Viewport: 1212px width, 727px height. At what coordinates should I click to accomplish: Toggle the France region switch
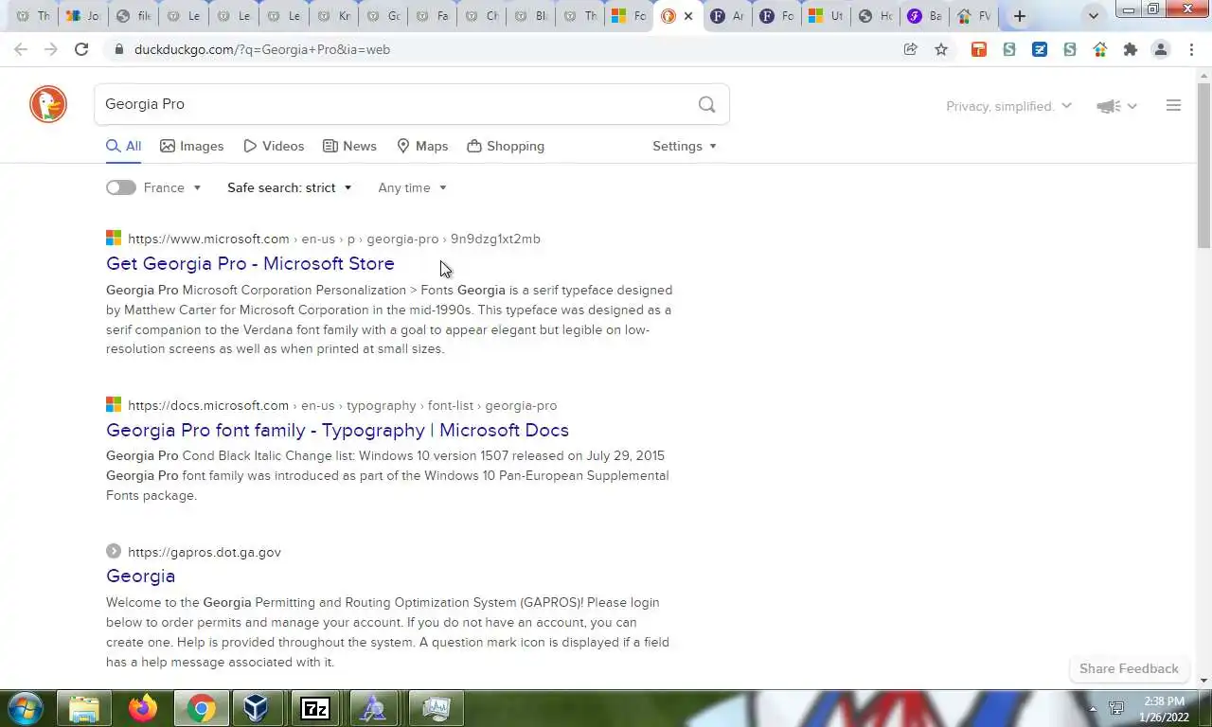pyautogui.click(x=120, y=187)
